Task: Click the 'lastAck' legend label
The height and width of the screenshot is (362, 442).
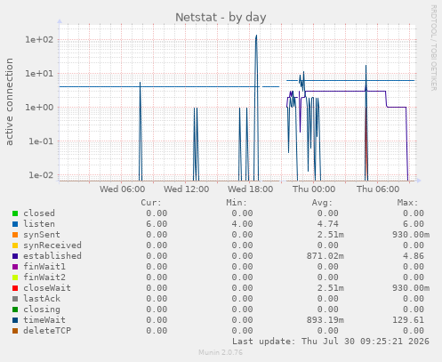Action: point(42,299)
